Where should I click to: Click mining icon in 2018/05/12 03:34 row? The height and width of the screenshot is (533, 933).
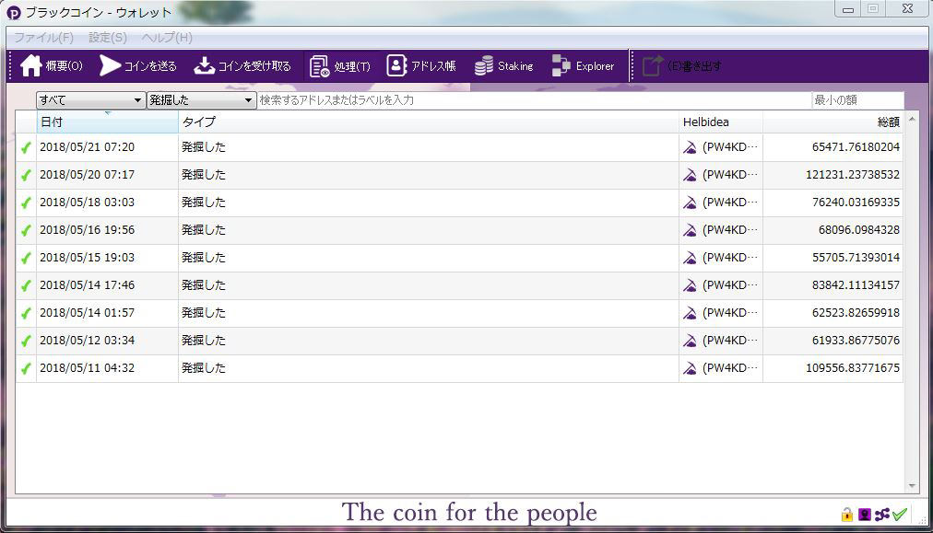pos(690,342)
